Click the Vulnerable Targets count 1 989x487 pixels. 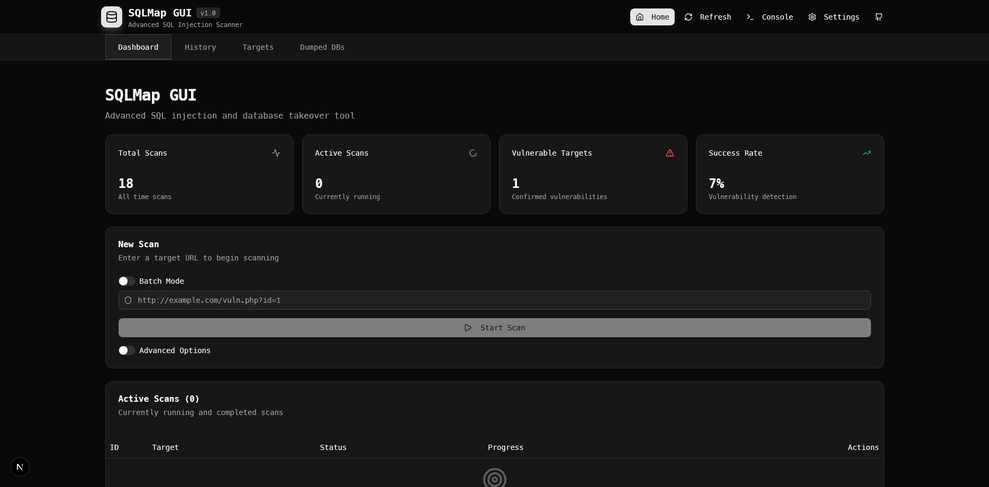tap(516, 184)
